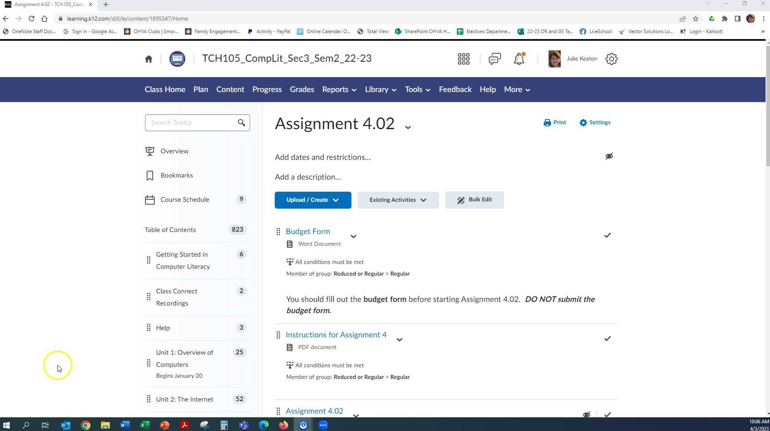
Task: Click the notification bell with orange dot
Action: click(x=519, y=59)
